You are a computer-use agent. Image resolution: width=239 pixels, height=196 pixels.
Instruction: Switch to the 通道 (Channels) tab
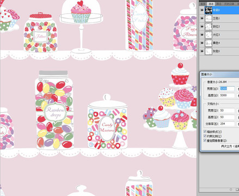click(211, 4)
